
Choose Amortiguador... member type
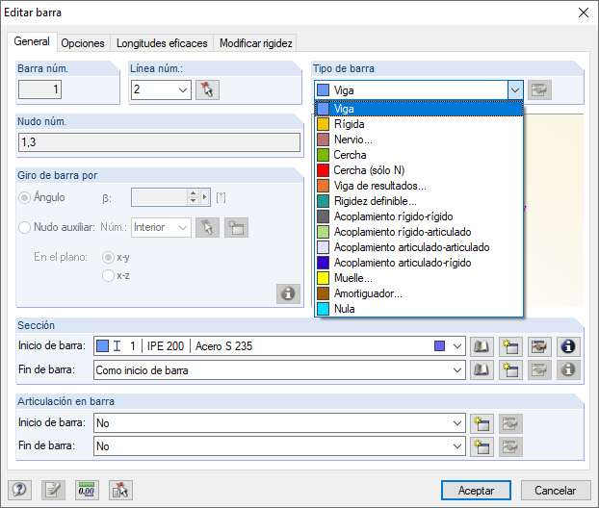419,293
